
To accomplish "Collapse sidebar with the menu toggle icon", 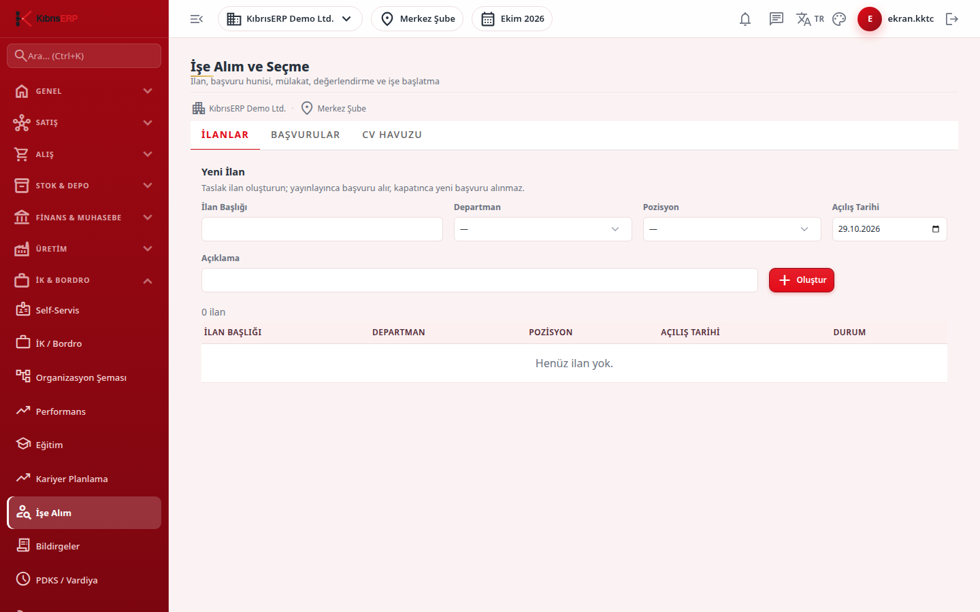I will pos(197,19).
